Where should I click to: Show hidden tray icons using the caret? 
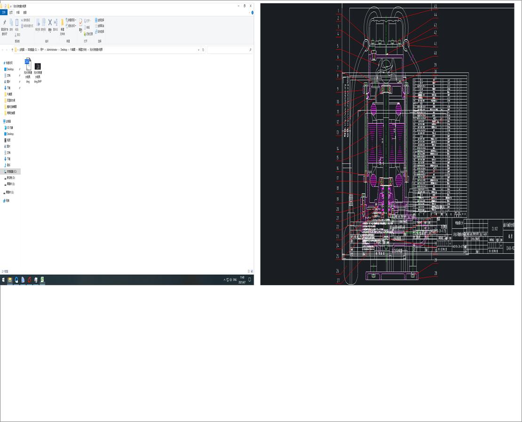[225, 280]
